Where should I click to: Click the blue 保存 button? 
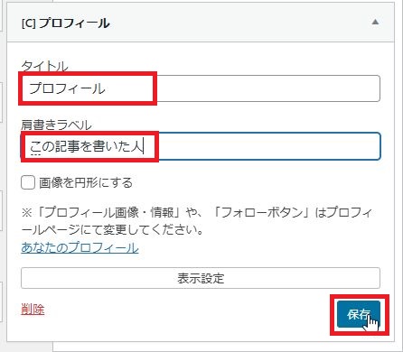pos(359,314)
